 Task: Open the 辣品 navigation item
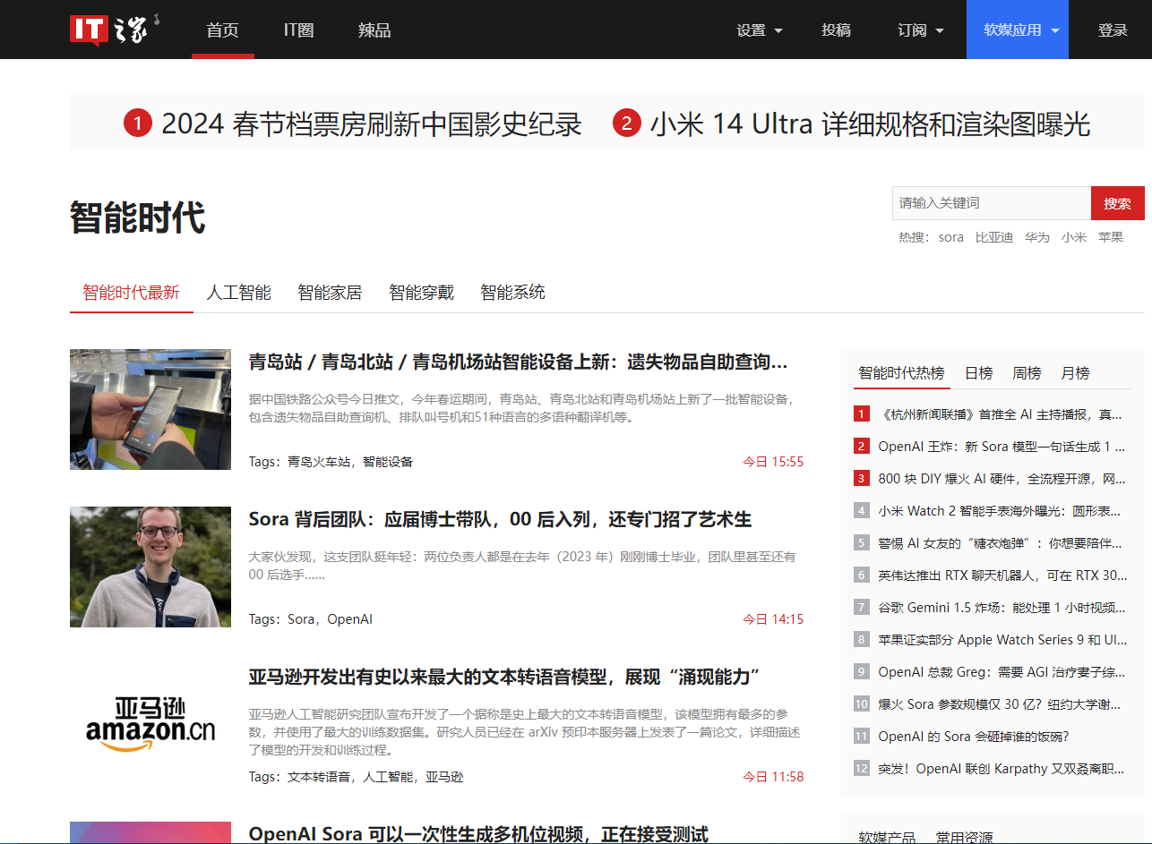374,30
